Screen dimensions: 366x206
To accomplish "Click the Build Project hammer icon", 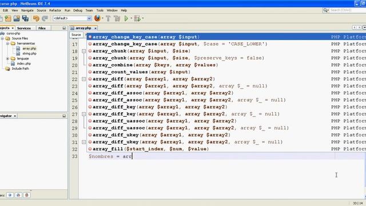I will click(x=108, y=18).
